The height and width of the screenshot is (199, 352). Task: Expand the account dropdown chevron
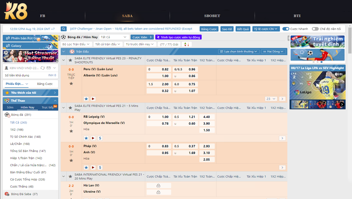[54, 68]
